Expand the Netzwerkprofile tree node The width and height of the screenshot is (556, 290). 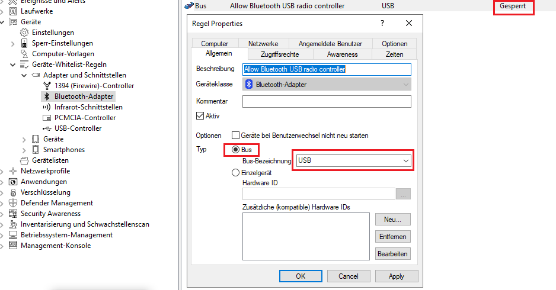pyautogui.click(x=2, y=171)
